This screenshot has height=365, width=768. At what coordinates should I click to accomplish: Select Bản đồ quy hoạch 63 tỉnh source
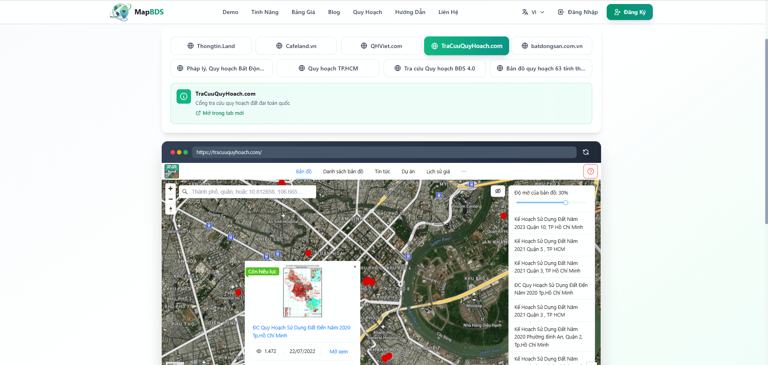pyautogui.click(x=541, y=68)
